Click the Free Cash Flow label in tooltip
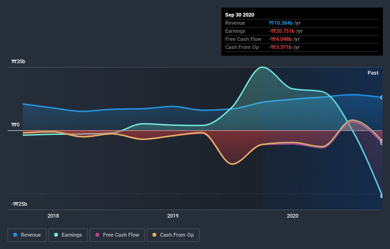 tap(243, 39)
